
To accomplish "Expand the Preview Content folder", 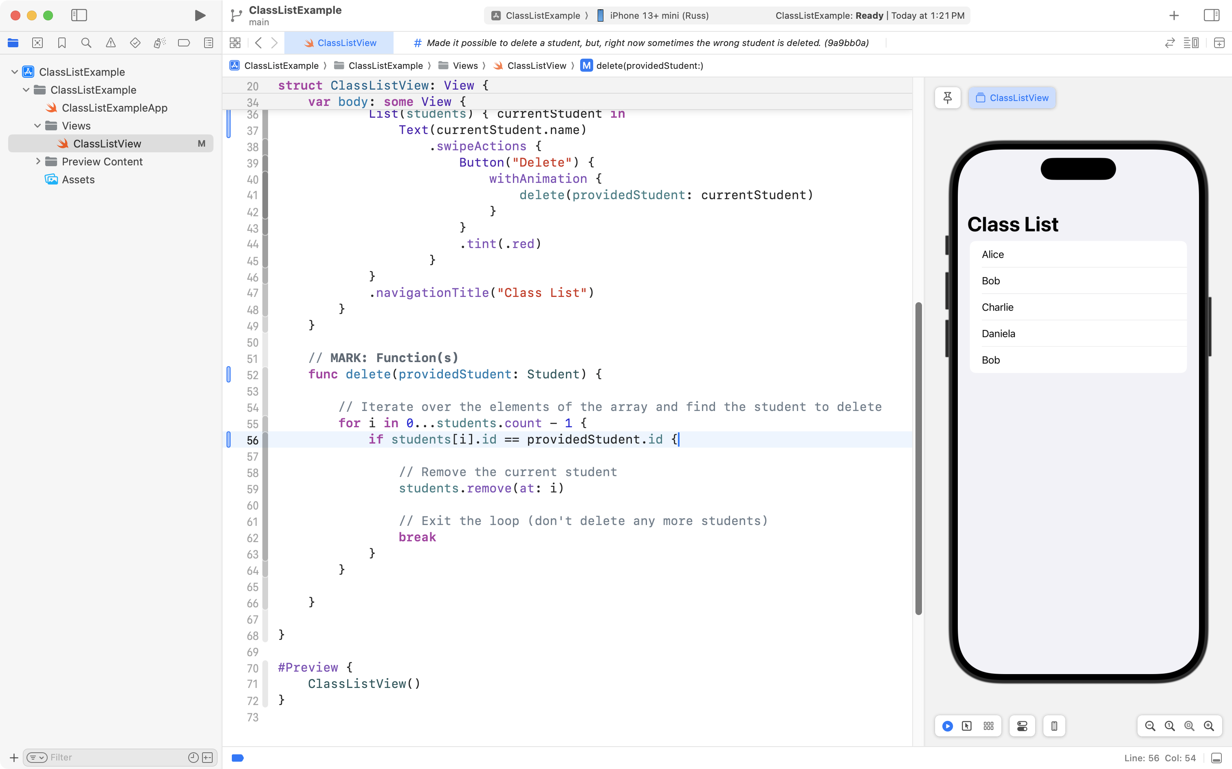I will 37,161.
